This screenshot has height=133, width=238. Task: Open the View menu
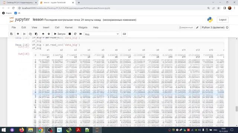34,27
